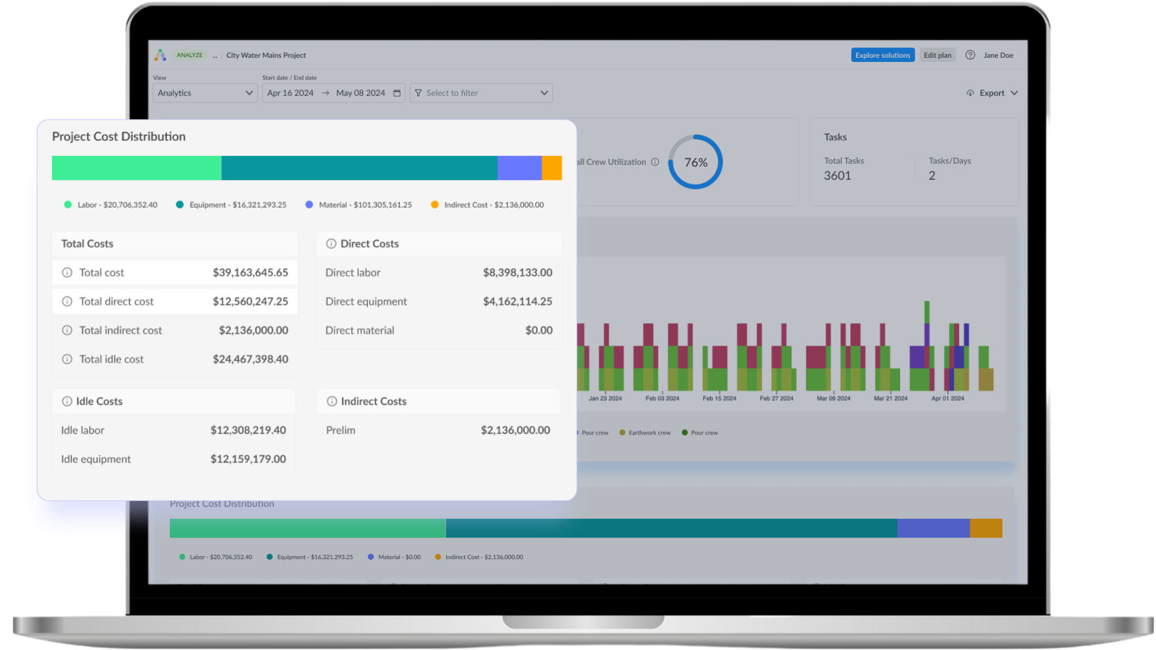Viewport: 1156px width, 650px height.
Task: Click the ANALYZE breadcrumb tag
Action: 190,55
